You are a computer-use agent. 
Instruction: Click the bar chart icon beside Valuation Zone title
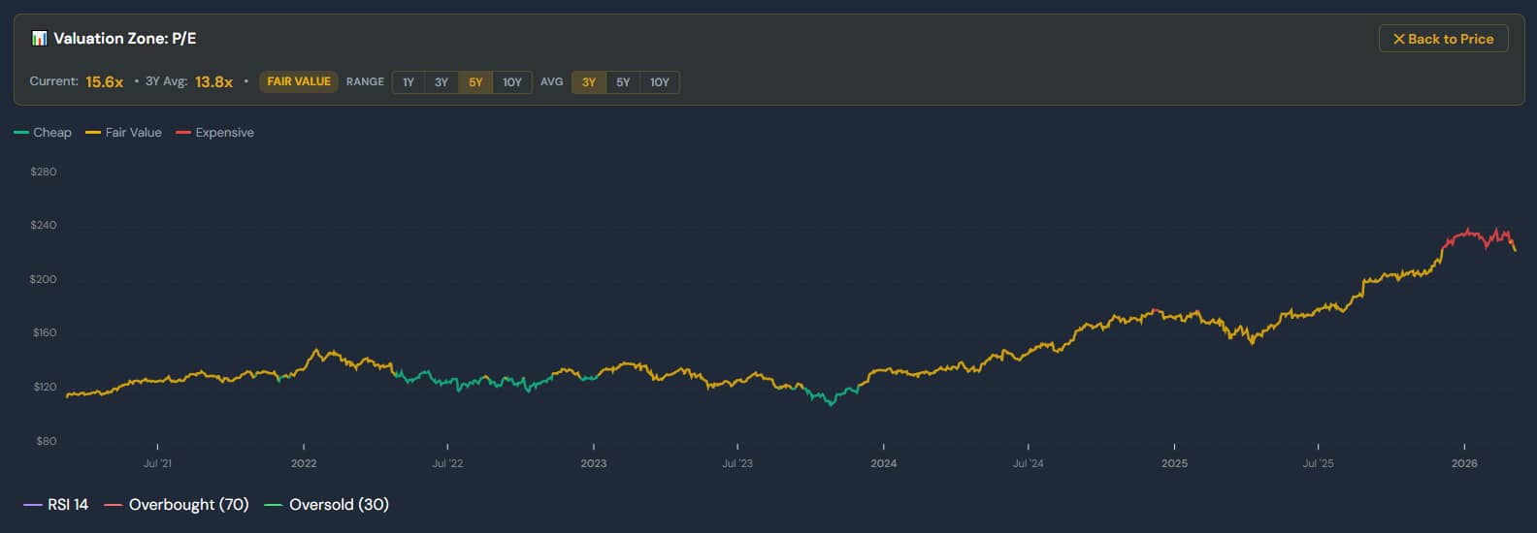39,39
